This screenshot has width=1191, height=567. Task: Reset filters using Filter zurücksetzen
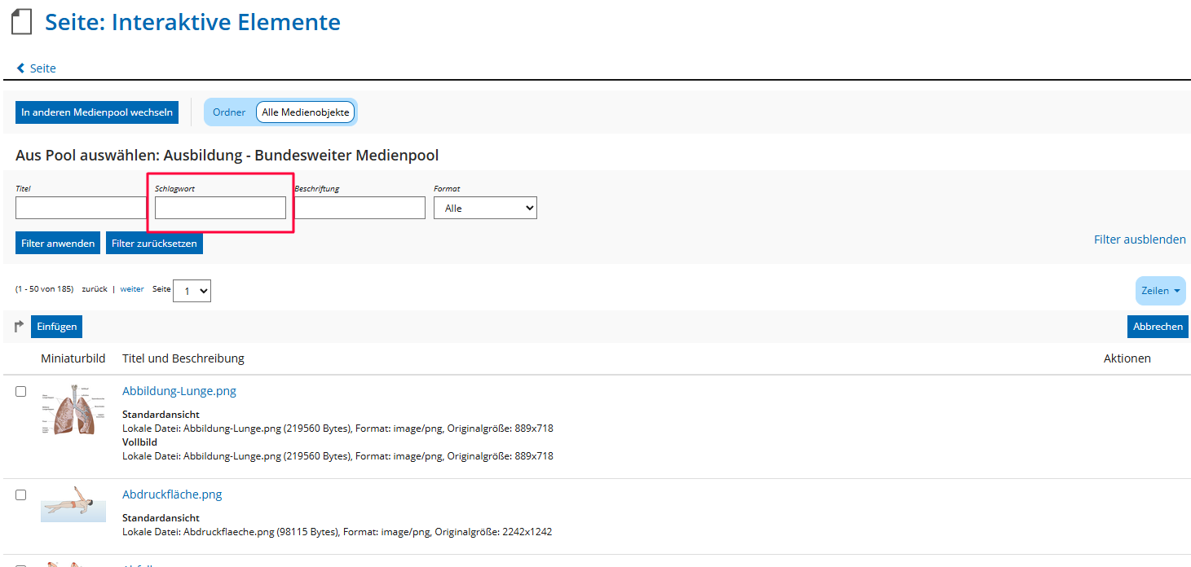coord(154,243)
